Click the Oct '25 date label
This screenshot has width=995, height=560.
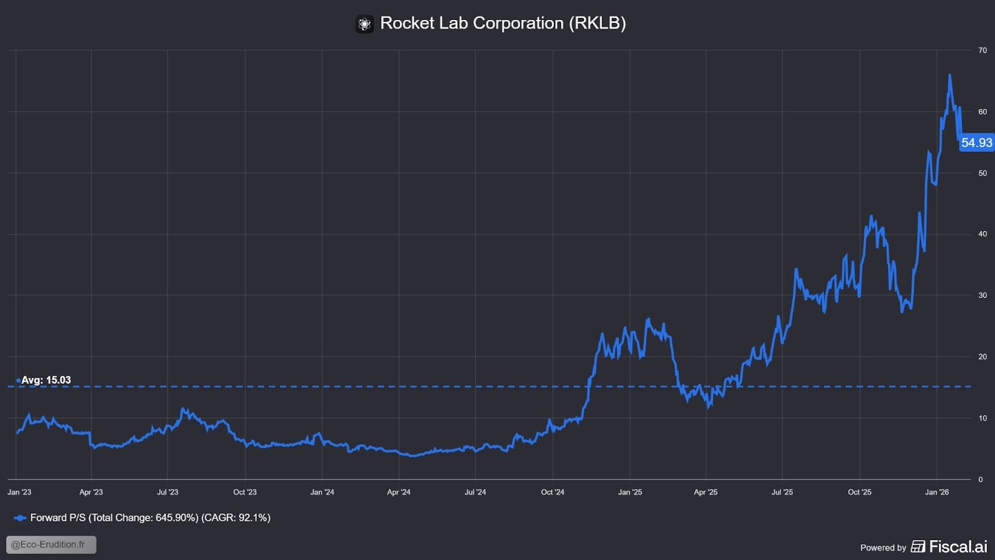coord(859,492)
